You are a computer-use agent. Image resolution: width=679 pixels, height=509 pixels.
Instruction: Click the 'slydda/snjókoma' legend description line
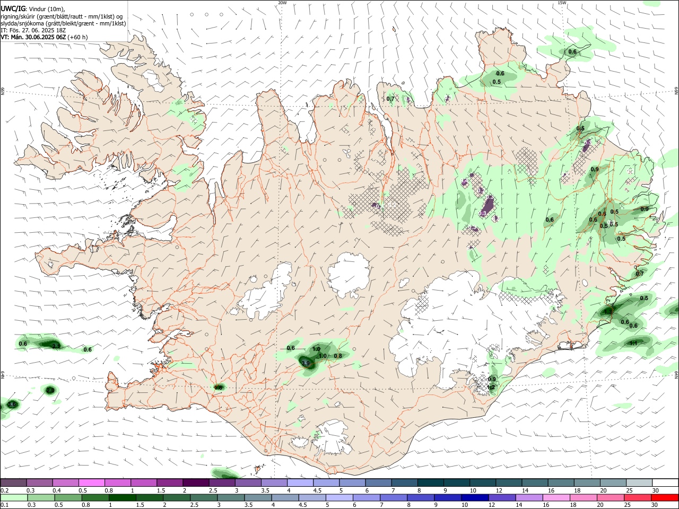tap(64, 23)
